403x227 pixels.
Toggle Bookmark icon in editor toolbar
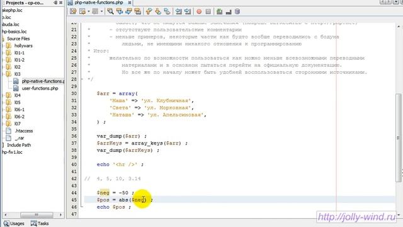tap(167, 11)
